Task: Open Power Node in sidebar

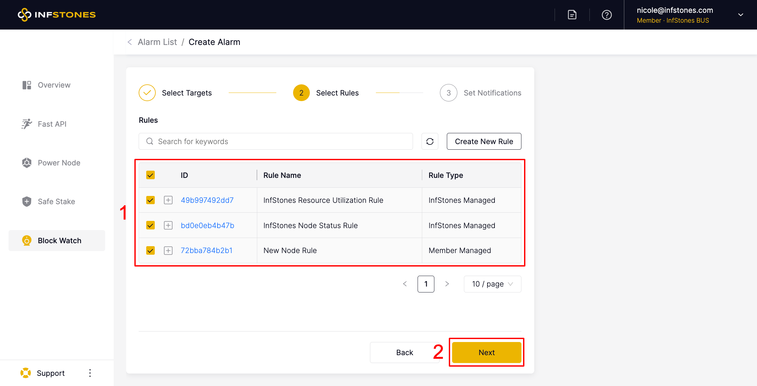Action: point(59,163)
